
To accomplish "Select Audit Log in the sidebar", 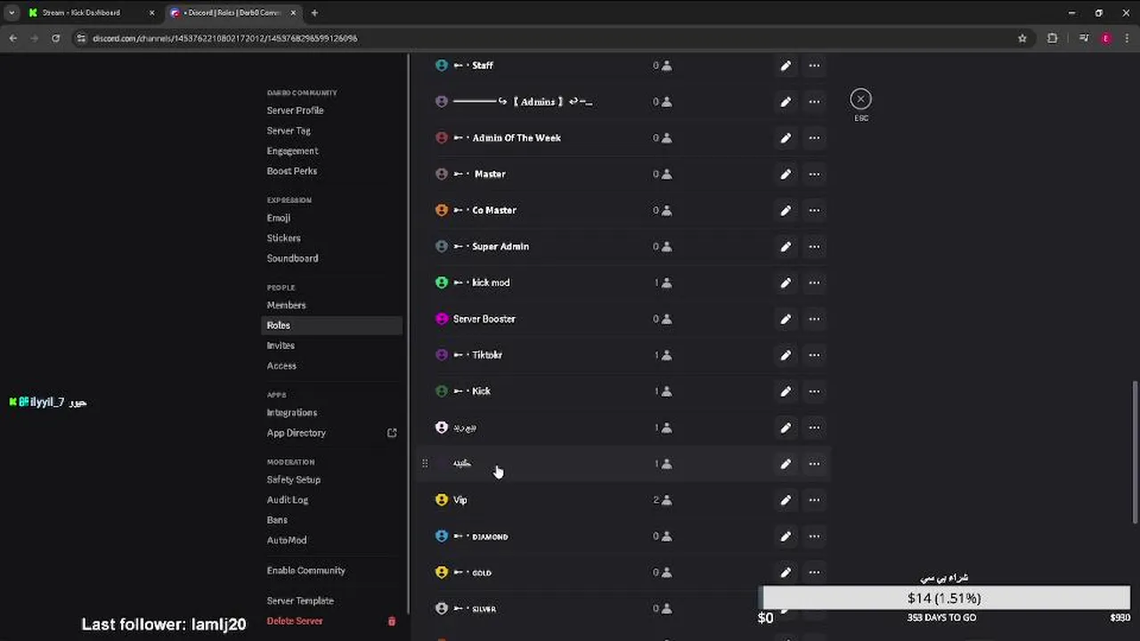I will click(x=287, y=500).
